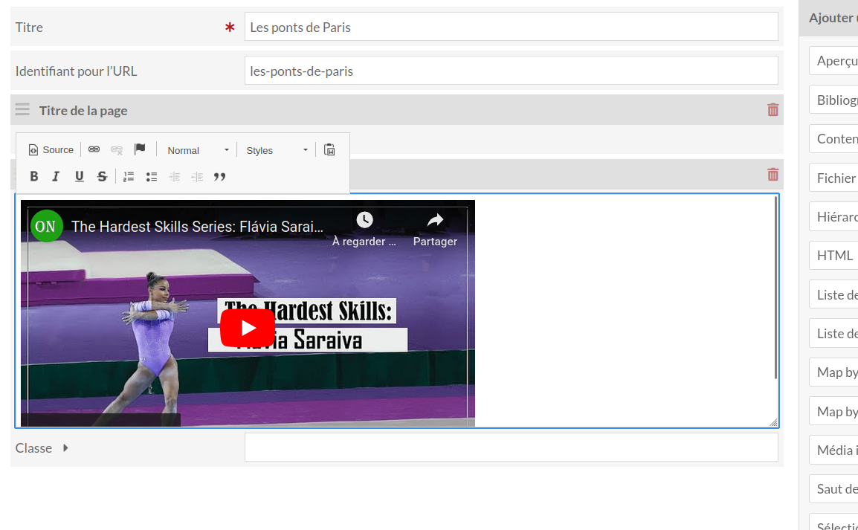This screenshot has height=530, width=858.
Task: Click the editor resize grip at the corner
Action: tap(773, 422)
